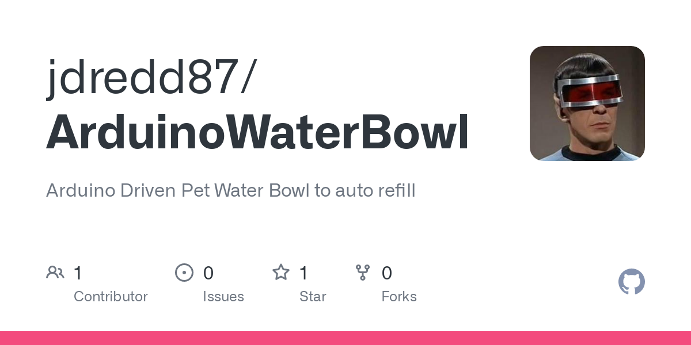Click the issues count number 0
The image size is (691, 345).
coord(208,273)
